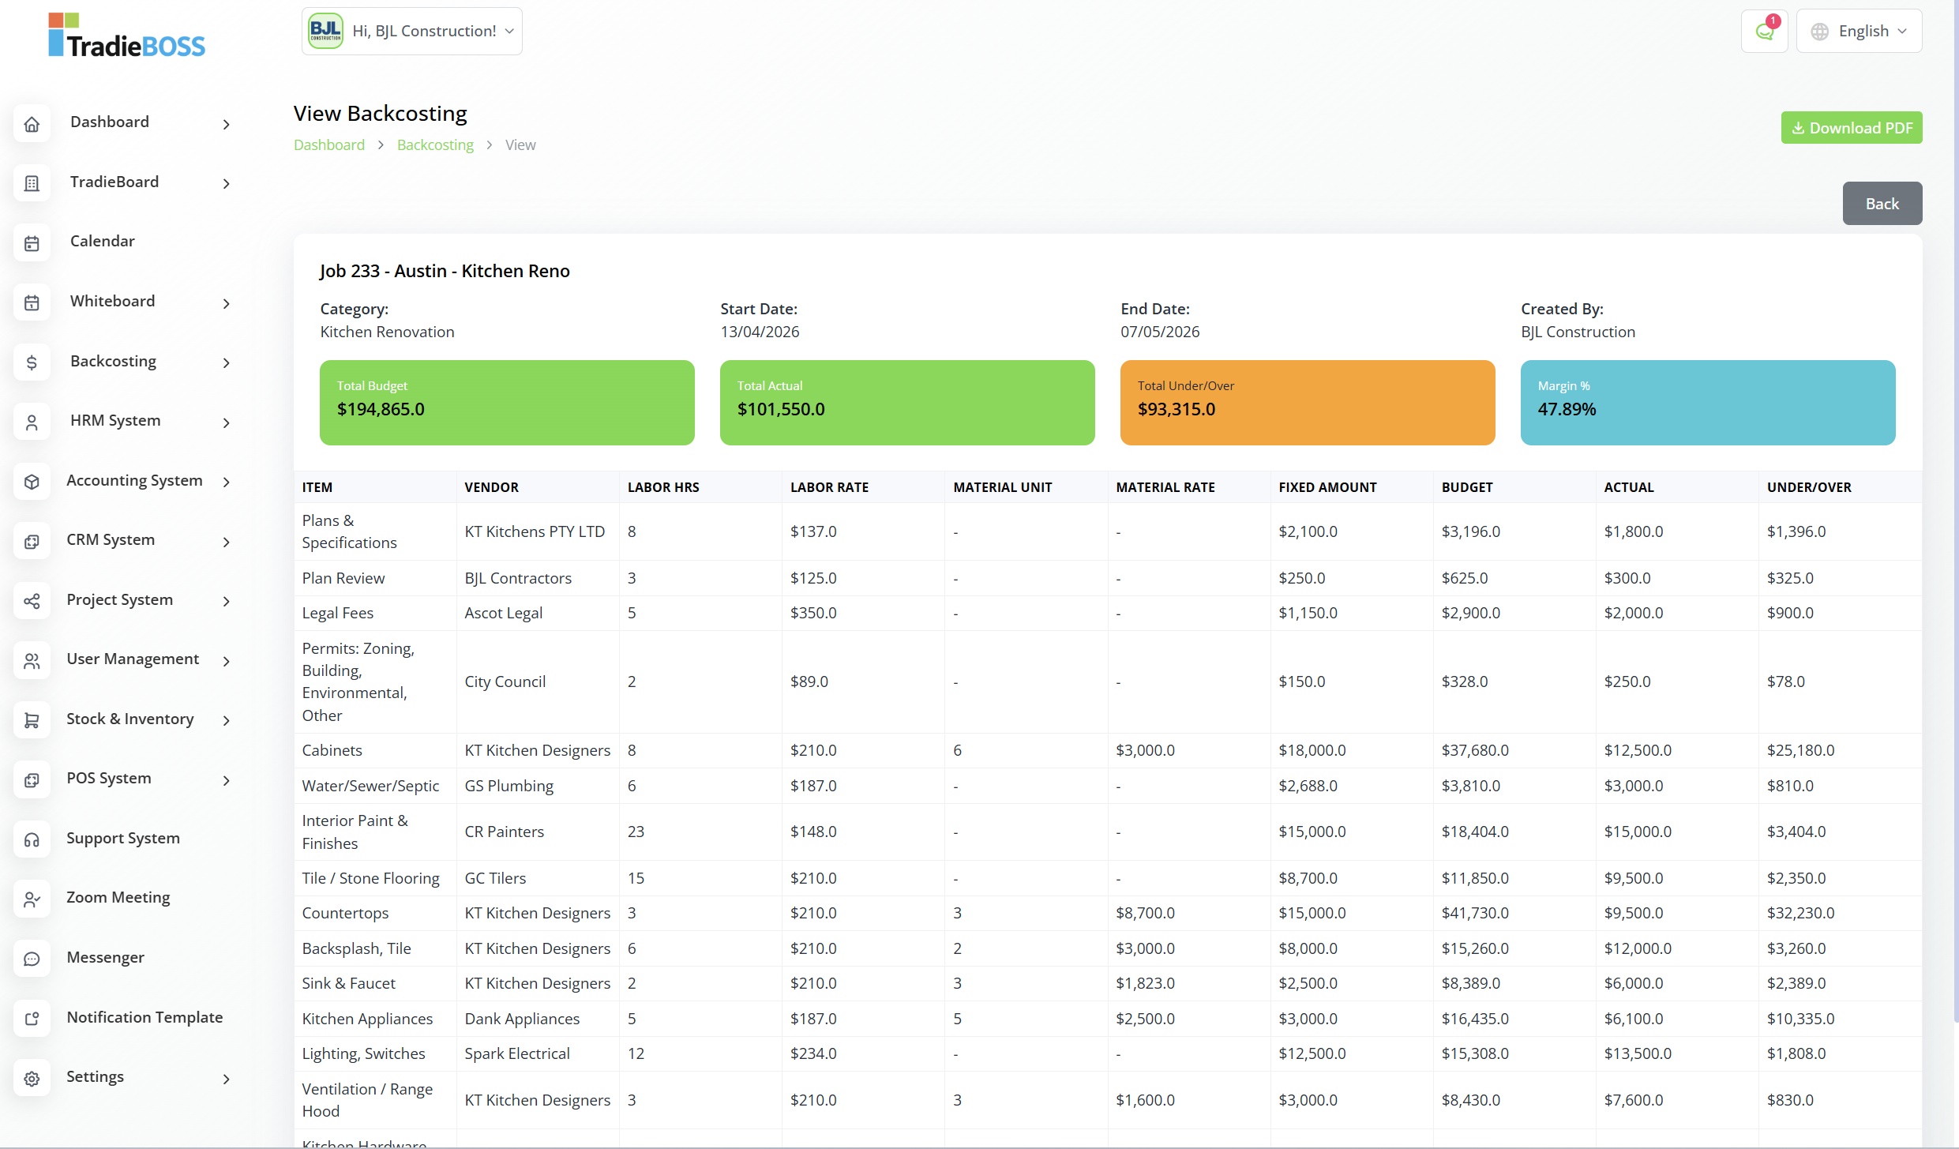Viewport: 1959px width, 1149px height.
Task: Open the Zoom Meeting menu item
Action: [x=118, y=898]
